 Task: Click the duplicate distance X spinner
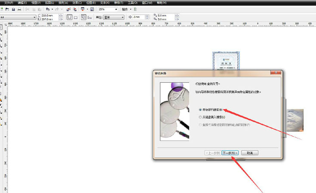pyautogui.click(x=177, y=16)
